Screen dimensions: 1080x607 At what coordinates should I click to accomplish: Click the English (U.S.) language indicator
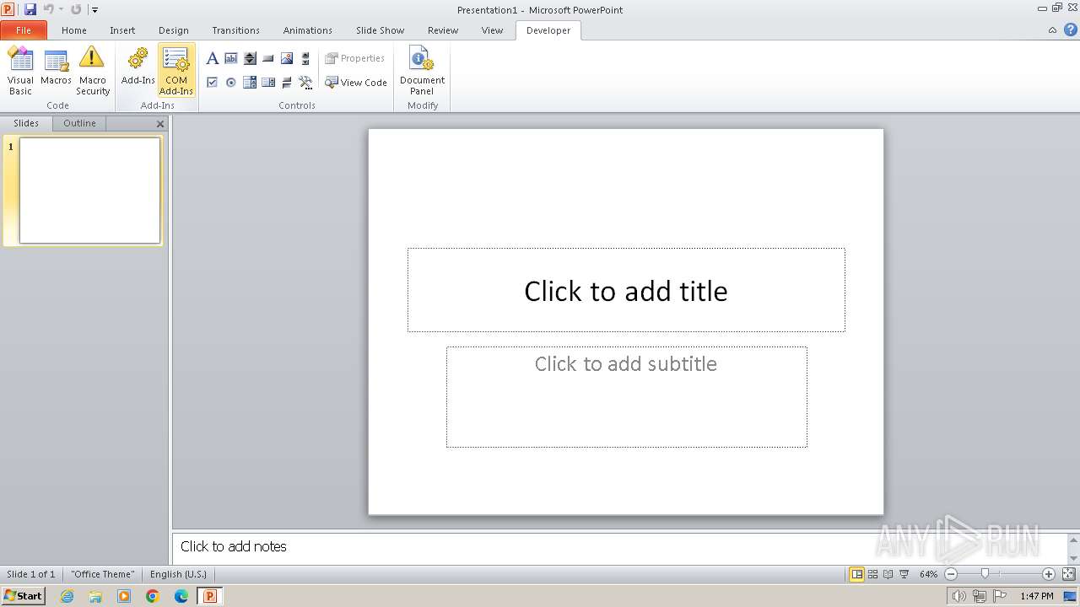point(178,574)
